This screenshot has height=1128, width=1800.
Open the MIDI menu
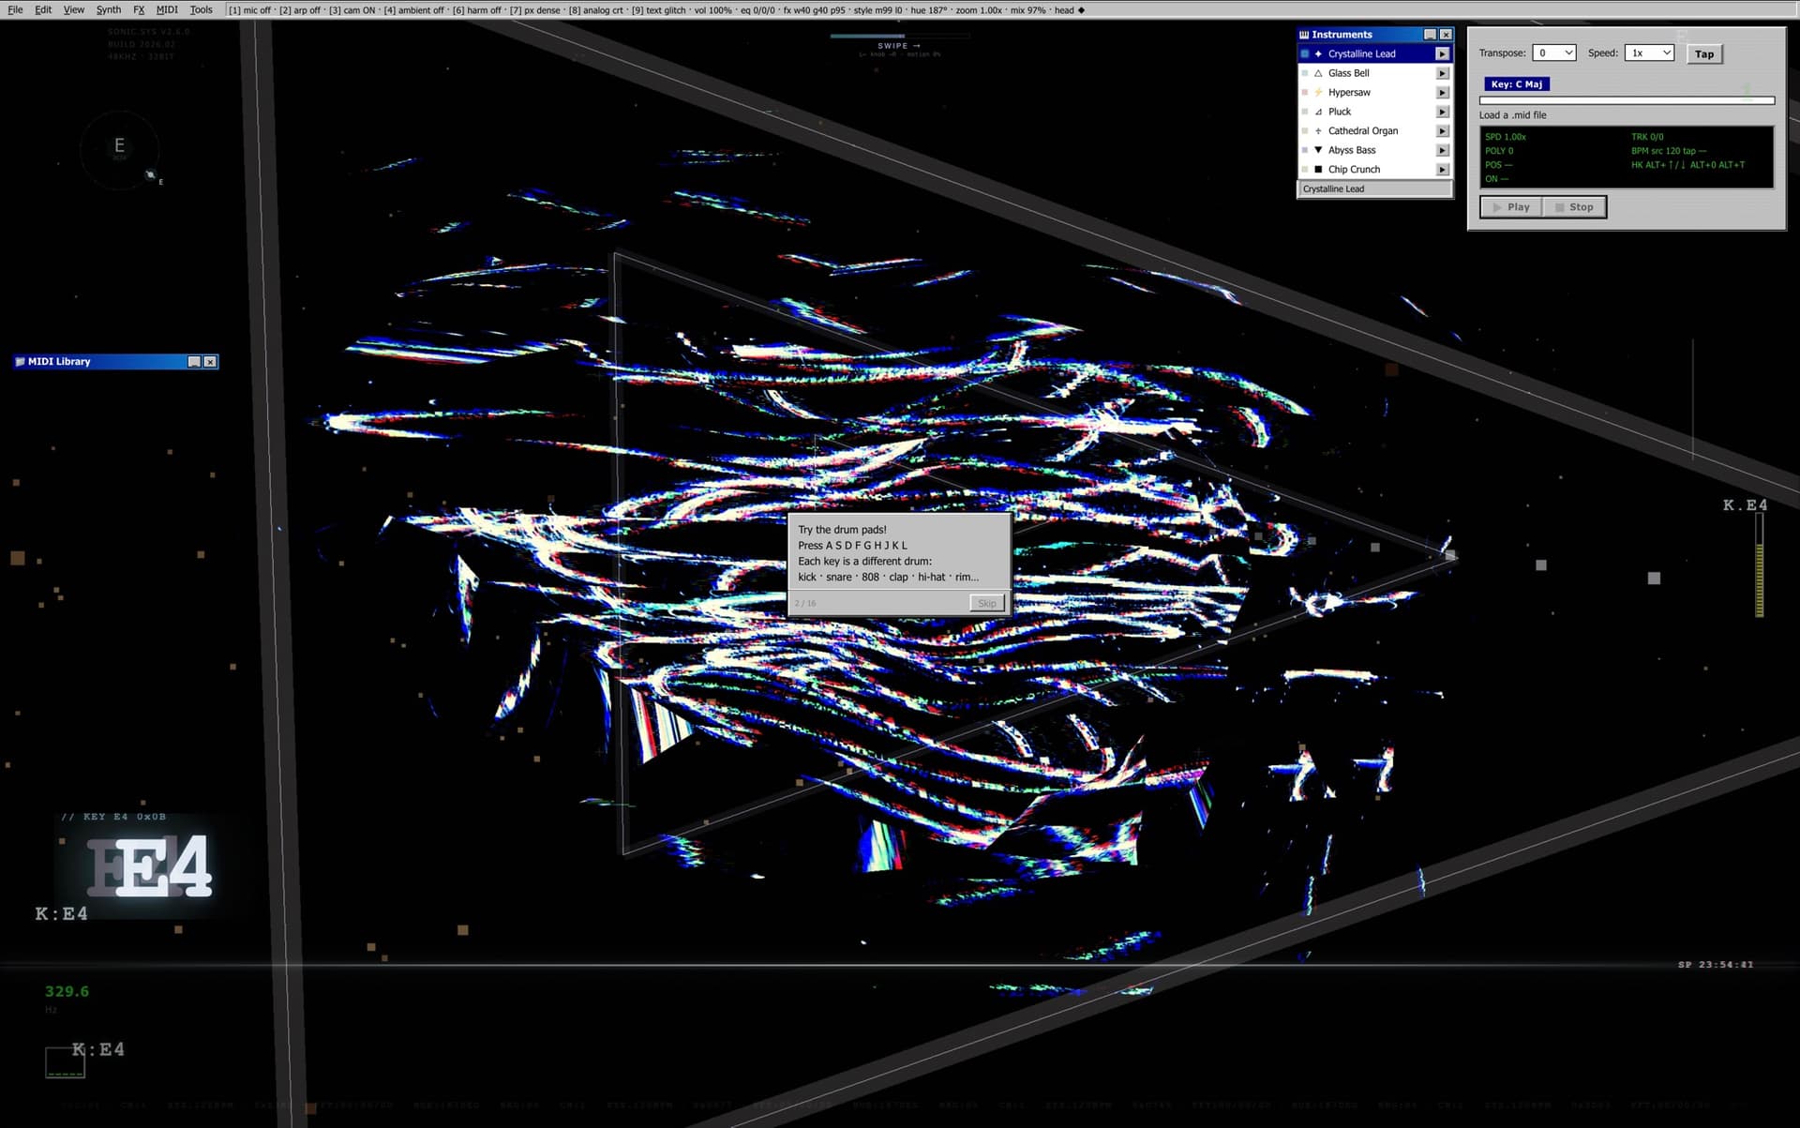[167, 10]
